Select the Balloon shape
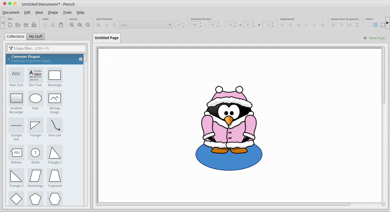Viewport: 390px width, 212px height. (x=16, y=155)
